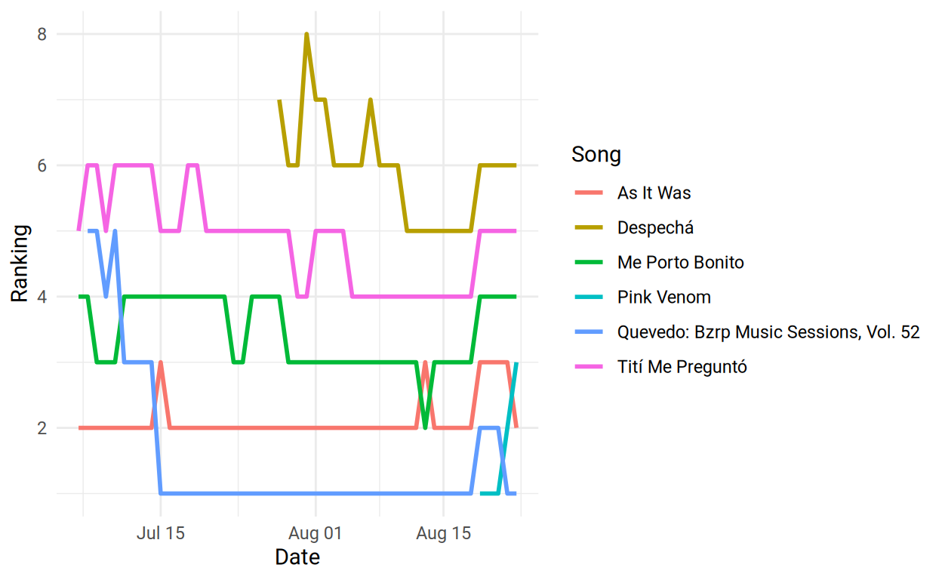Select the "Despechá" legend text
Screen dimensions: 942x580
(x=655, y=228)
